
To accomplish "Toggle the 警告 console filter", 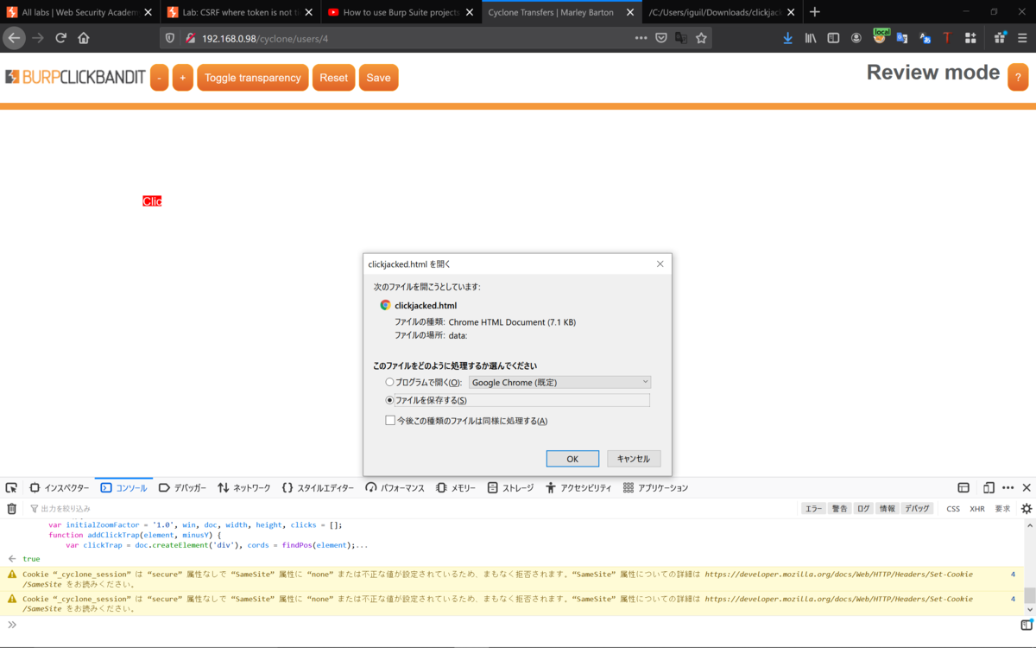I will click(x=839, y=509).
